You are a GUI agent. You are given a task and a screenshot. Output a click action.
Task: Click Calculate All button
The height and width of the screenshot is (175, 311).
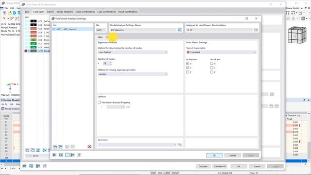[x=220, y=166]
